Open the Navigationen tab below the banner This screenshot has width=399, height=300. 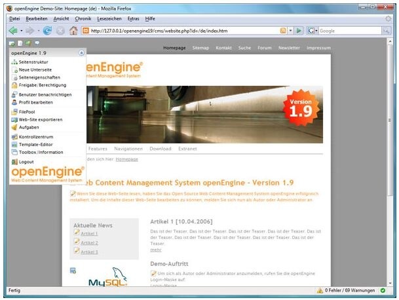(x=128, y=149)
